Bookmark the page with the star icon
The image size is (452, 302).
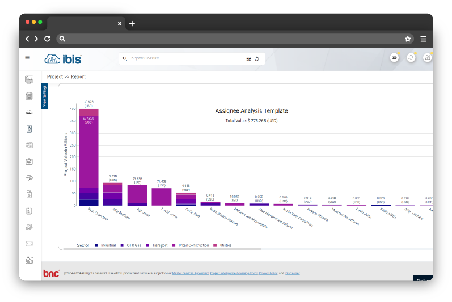408,39
